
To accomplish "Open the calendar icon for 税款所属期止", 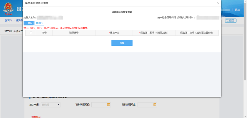I will (155, 105).
